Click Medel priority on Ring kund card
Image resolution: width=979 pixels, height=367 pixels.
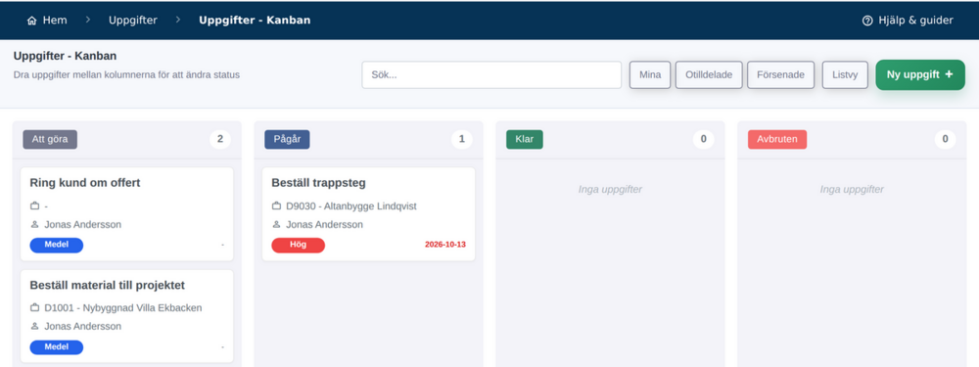click(x=56, y=246)
